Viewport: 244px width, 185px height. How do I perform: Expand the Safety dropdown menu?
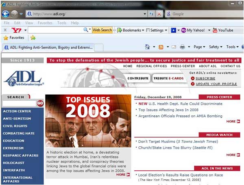215,47
